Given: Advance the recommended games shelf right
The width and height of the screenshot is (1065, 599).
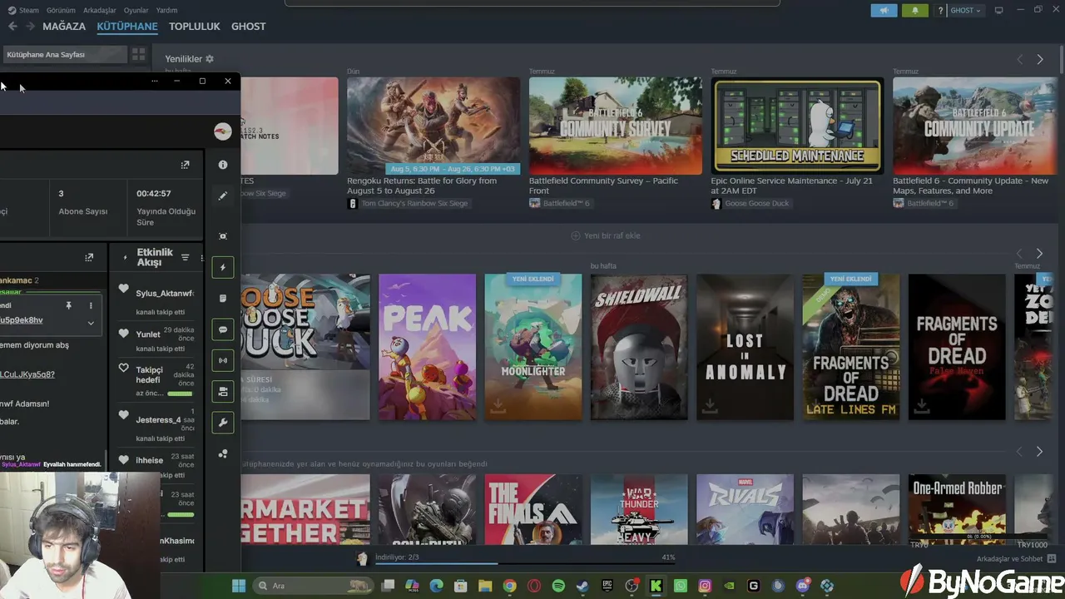Looking at the screenshot, I should pyautogui.click(x=1039, y=452).
